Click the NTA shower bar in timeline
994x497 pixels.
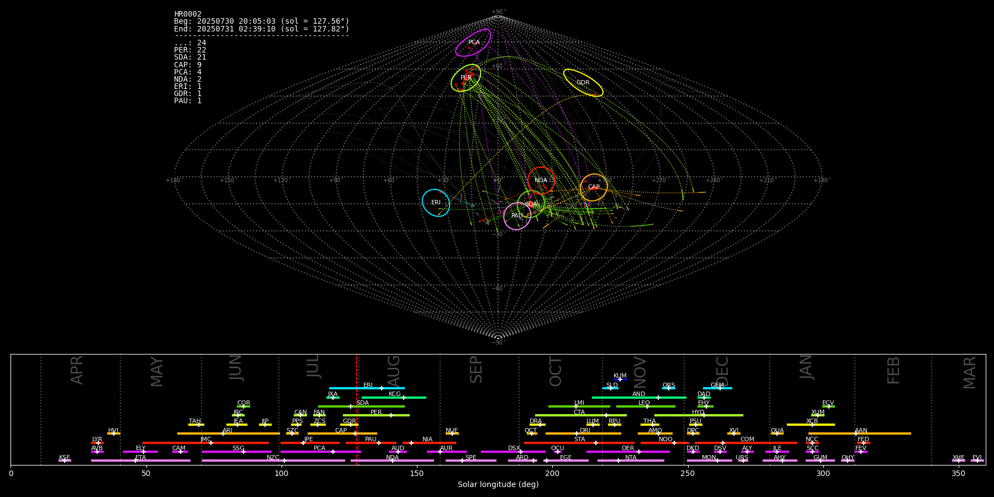click(631, 461)
